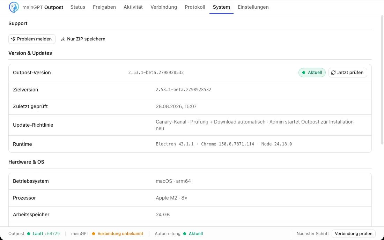Viewport: 384px width, 240px height.
Task: Click the Betriebssystem label
Action: point(31,181)
